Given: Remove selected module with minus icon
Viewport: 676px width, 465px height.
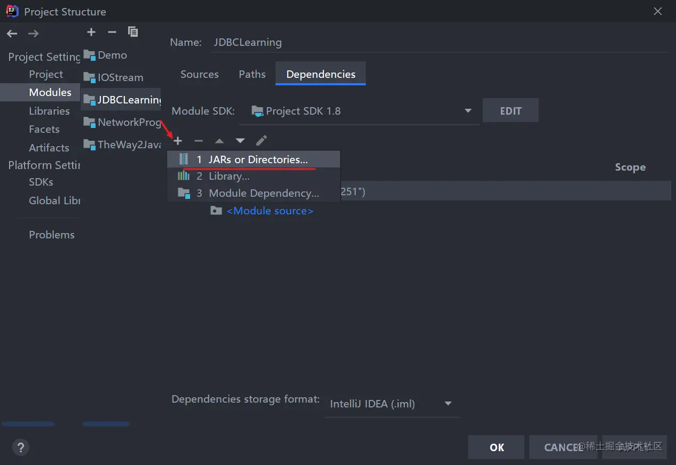Looking at the screenshot, I should pyautogui.click(x=112, y=33).
